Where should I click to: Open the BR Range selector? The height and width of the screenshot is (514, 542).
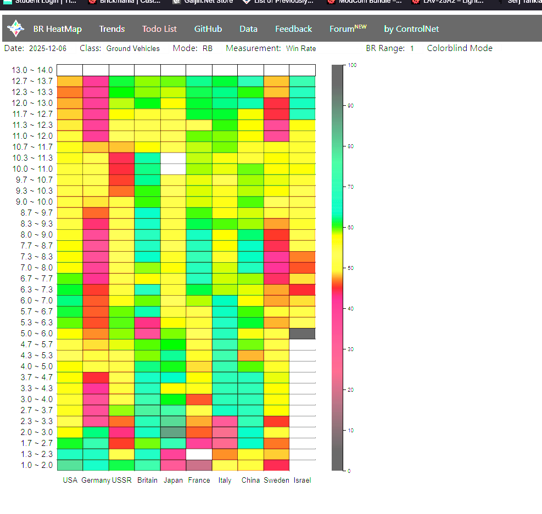[x=411, y=49]
